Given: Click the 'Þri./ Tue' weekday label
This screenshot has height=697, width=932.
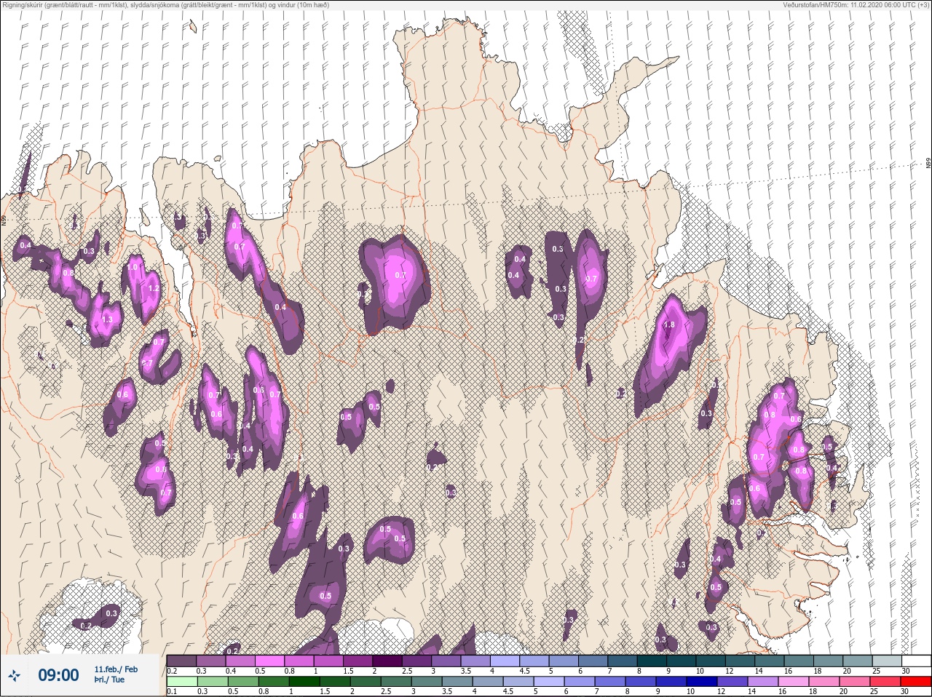Looking at the screenshot, I should (109, 680).
